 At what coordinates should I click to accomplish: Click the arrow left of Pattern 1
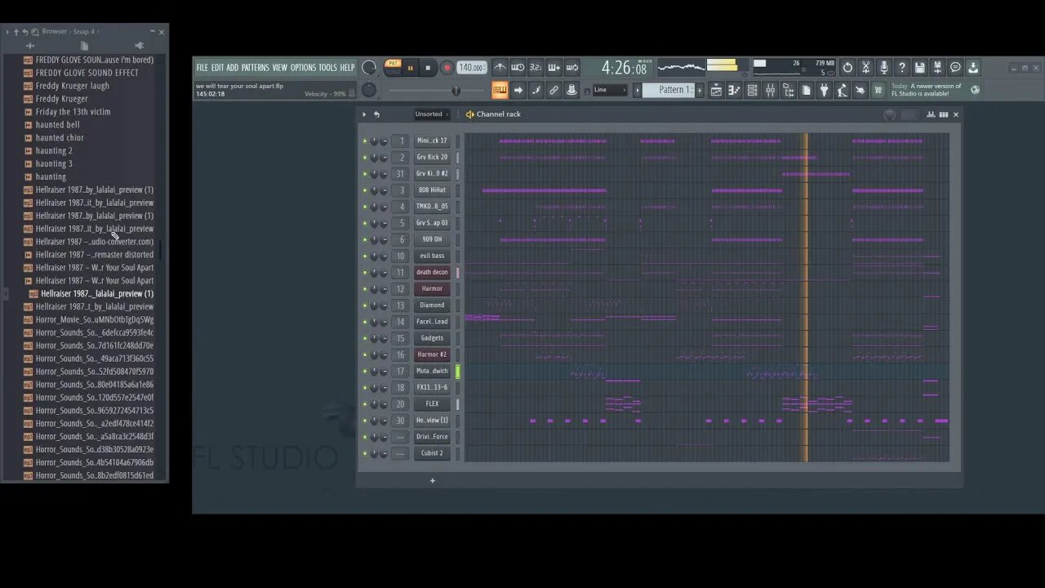point(638,90)
